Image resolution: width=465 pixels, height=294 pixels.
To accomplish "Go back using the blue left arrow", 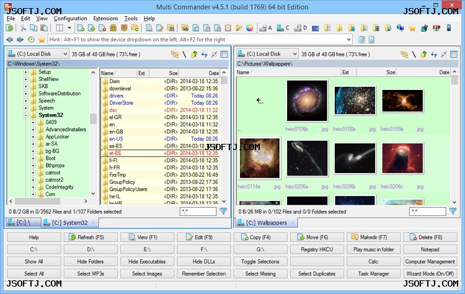I will 9,40.
